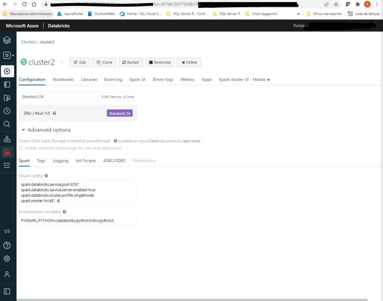The image size is (383, 301).
Task: Click the Restart cluster button
Action: 130,62
